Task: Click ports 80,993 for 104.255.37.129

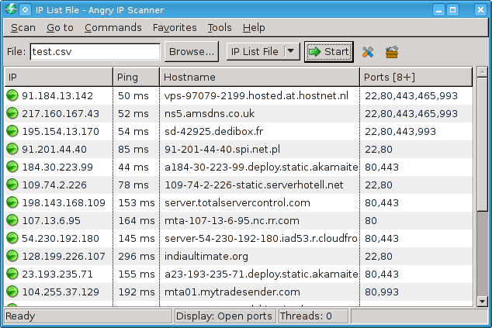Action: point(382,292)
